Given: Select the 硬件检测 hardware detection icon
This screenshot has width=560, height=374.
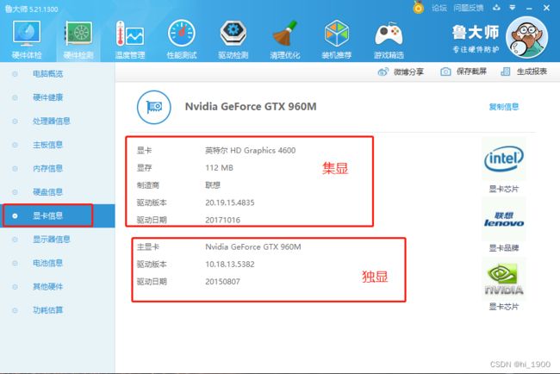Looking at the screenshot, I should 78,40.
